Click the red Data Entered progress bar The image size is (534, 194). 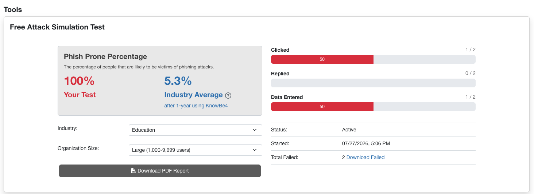(322, 107)
